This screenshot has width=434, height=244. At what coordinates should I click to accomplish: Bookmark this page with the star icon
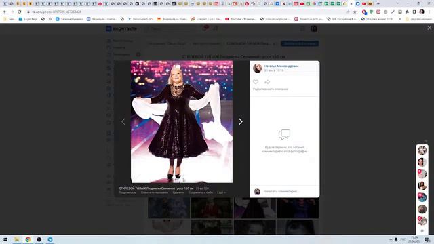click(x=355, y=12)
